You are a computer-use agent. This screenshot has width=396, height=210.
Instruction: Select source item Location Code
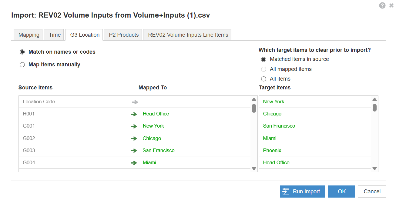(39, 102)
